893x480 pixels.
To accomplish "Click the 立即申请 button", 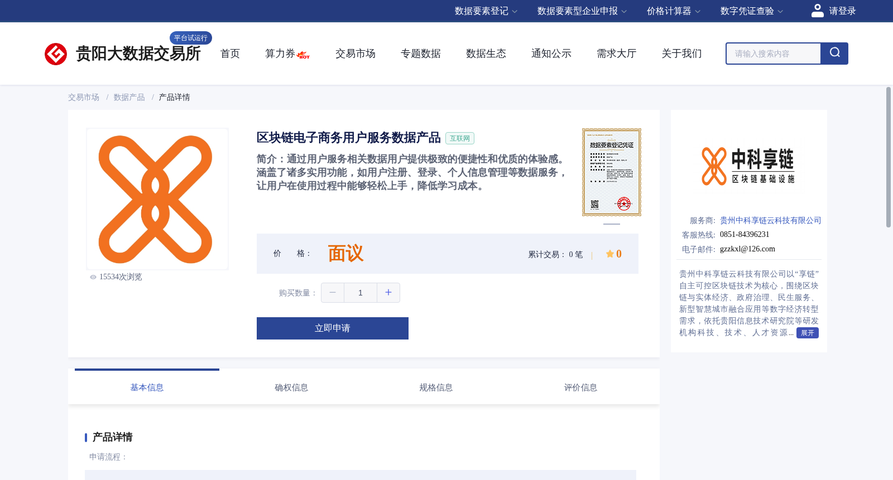I will [333, 328].
